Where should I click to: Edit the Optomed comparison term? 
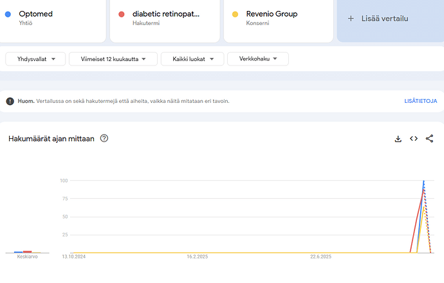[x=51, y=20]
